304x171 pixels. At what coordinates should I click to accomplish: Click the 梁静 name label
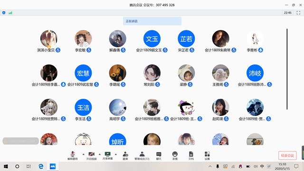pyautogui.click(x=183, y=85)
